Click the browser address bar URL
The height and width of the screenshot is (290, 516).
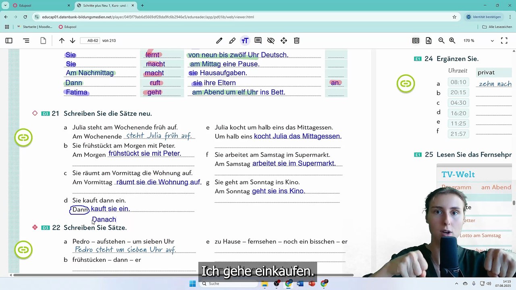pyautogui.click(x=148, y=17)
